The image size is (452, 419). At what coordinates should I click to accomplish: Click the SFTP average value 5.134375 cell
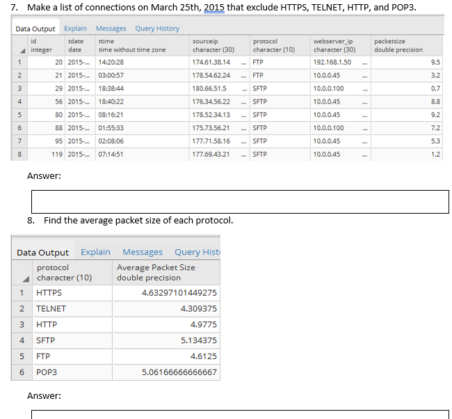[166, 340]
